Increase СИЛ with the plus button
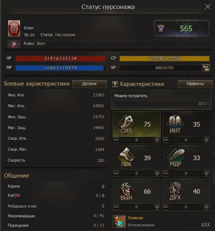 pos(157,140)
